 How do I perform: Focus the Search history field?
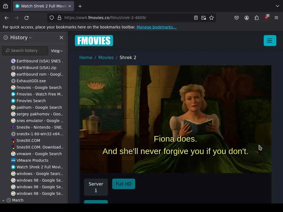click(25, 51)
